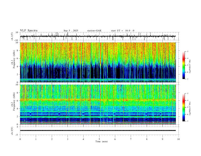Click the '6' tick on the time axis

(115, 139)
